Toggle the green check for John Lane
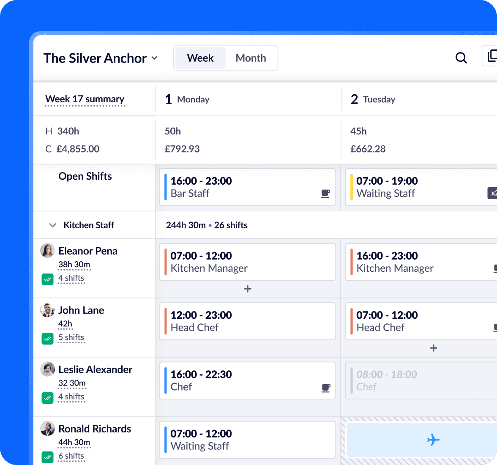The height and width of the screenshot is (465, 497). (48, 339)
